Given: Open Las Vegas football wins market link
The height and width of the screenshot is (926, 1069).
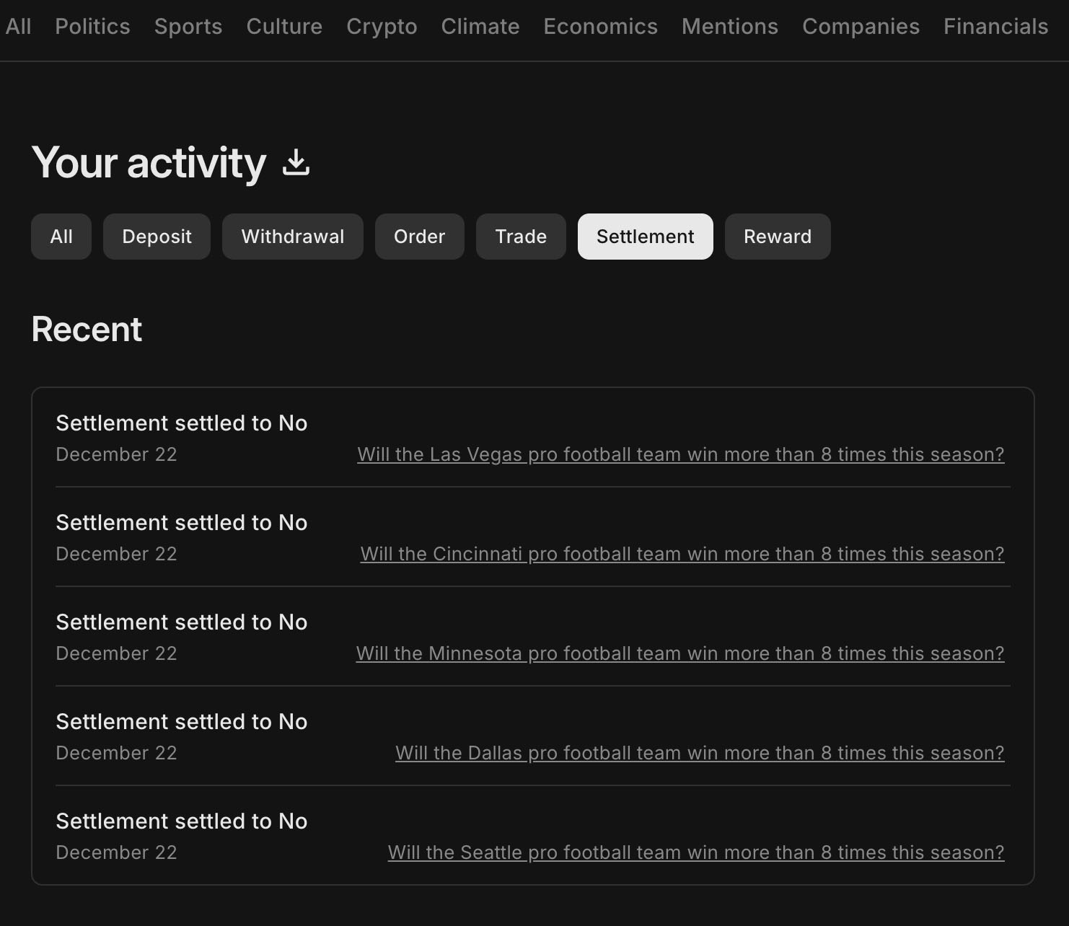Looking at the screenshot, I should [680, 454].
